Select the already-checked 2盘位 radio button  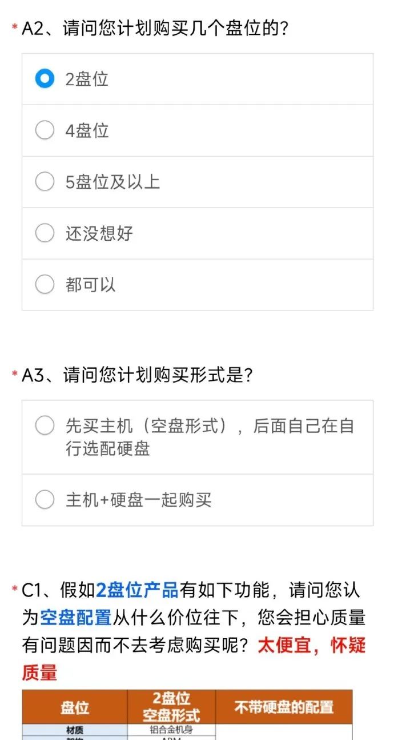45,79
